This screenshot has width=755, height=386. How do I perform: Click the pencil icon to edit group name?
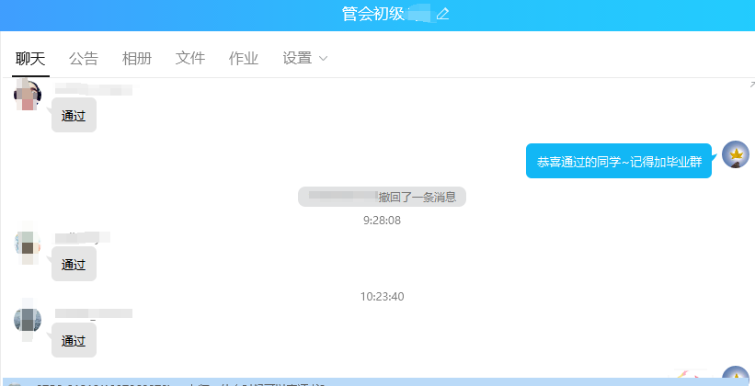[x=442, y=14]
